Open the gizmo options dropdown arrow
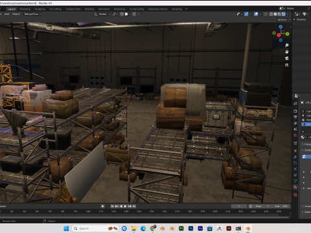Viewport: 311px width, 233px height. (x=250, y=14)
